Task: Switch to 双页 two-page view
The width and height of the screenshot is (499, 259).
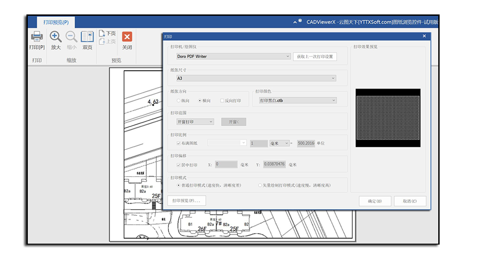Action: pyautogui.click(x=87, y=37)
